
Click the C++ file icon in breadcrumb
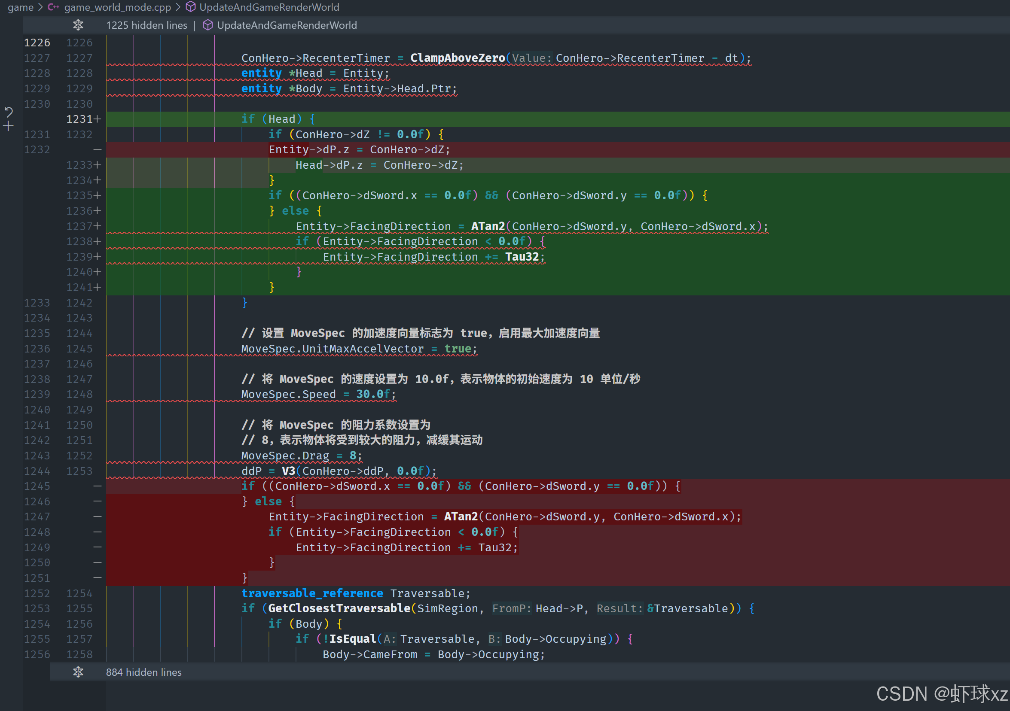click(x=54, y=7)
